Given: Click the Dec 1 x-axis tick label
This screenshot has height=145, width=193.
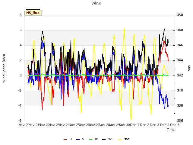Looking at the screenshot, I should pyautogui.click(x=134, y=125).
